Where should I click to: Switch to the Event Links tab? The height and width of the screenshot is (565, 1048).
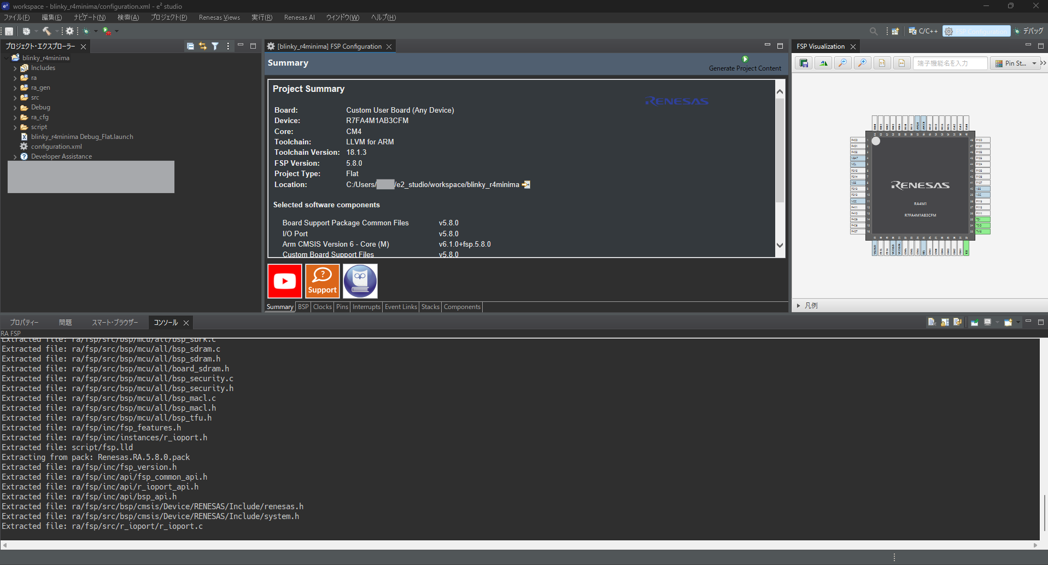[401, 307]
